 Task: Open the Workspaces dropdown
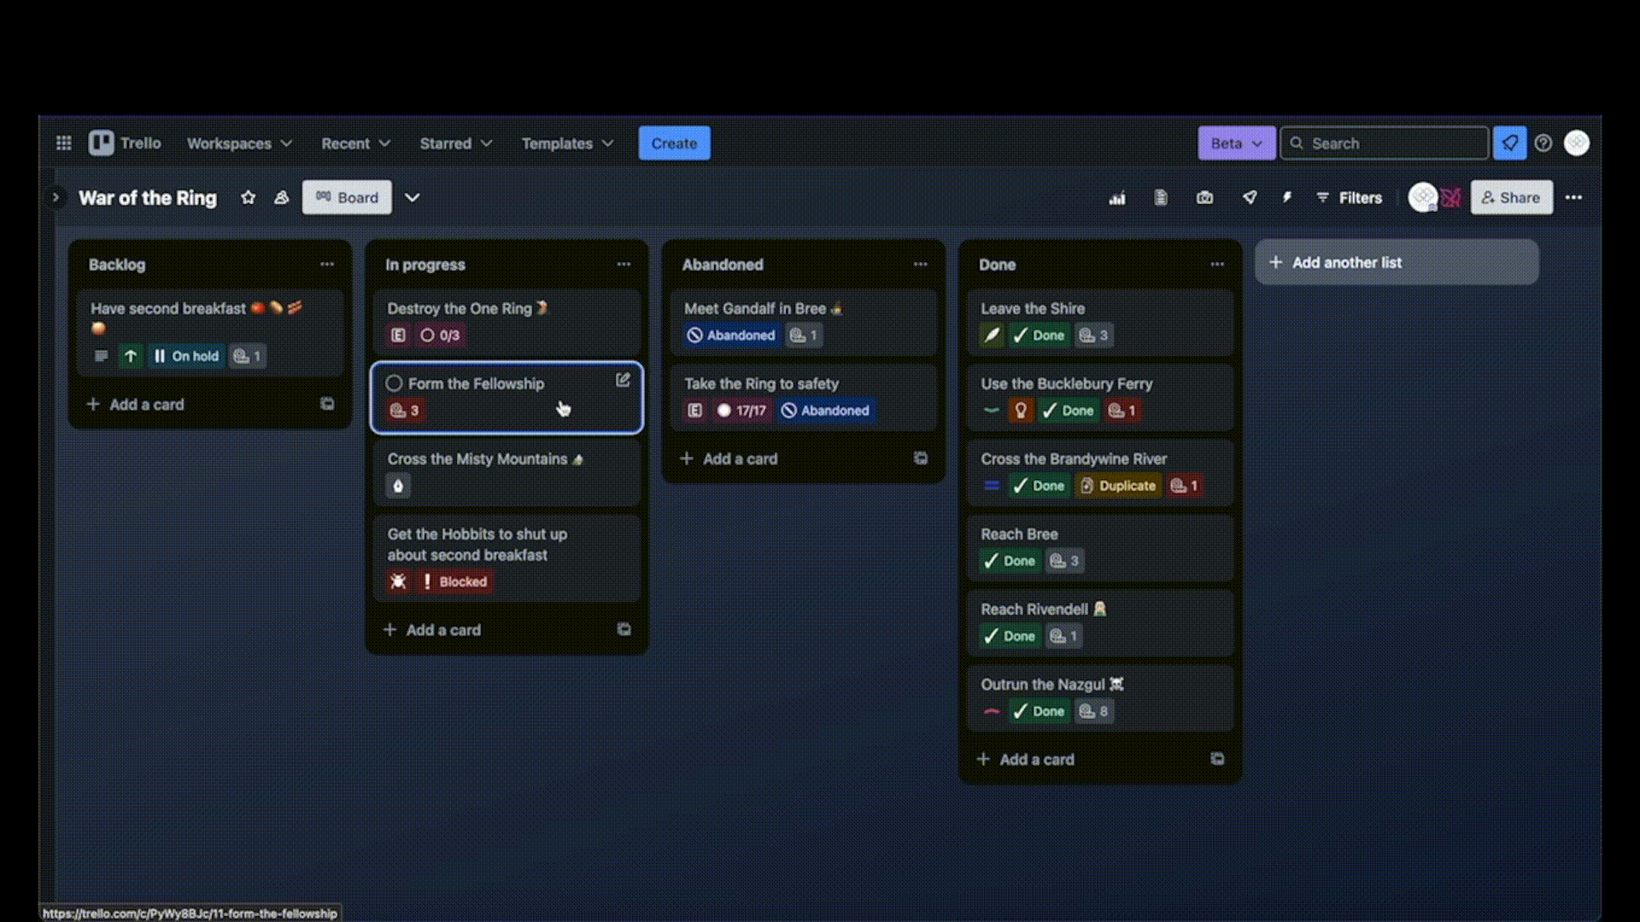239,143
